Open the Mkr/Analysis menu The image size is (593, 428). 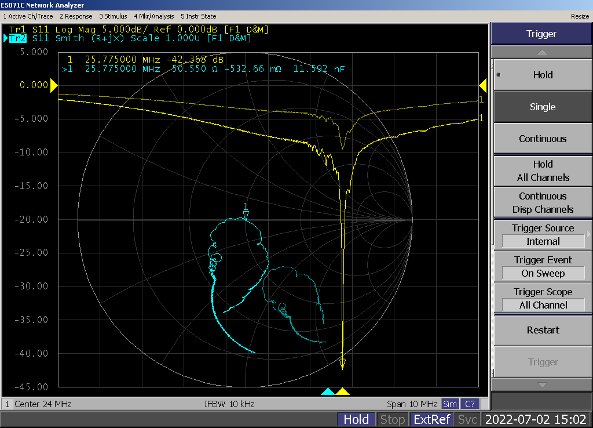point(155,16)
